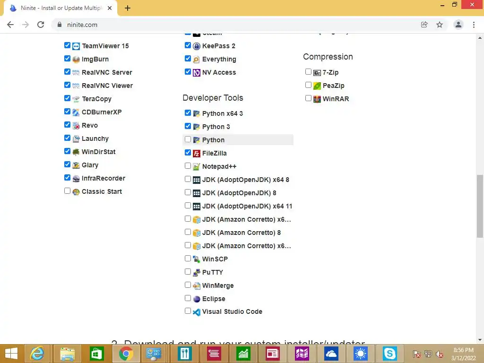Open the Chrome profile avatar icon

(458, 25)
